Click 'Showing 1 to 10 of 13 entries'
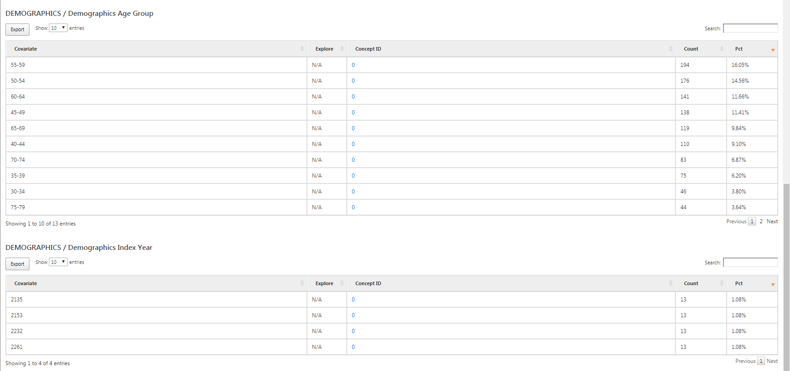Image resolution: width=790 pixels, height=371 pixels. point(40,224)
